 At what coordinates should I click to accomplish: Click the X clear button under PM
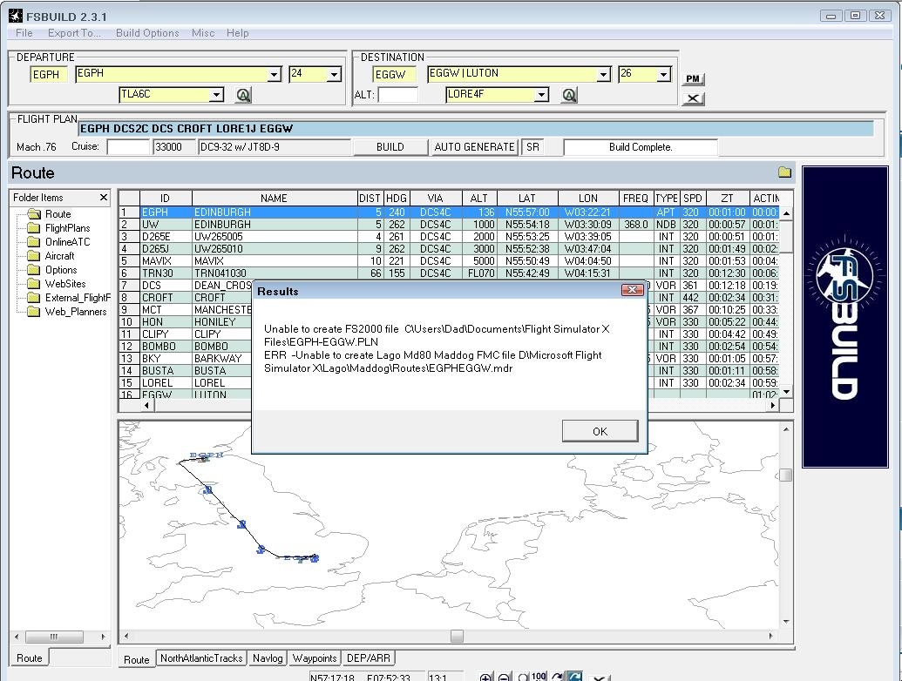pos(693,98)
